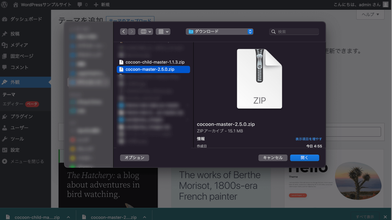The image size is (392, 220).
Task: Click the ツール wrench icon
Action: click(5, 139)
